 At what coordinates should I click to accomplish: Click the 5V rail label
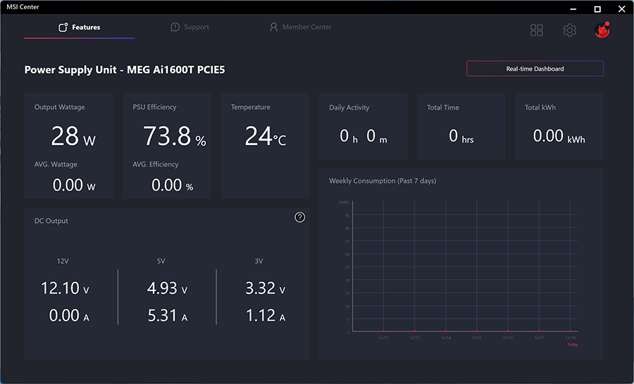(161, 261)
